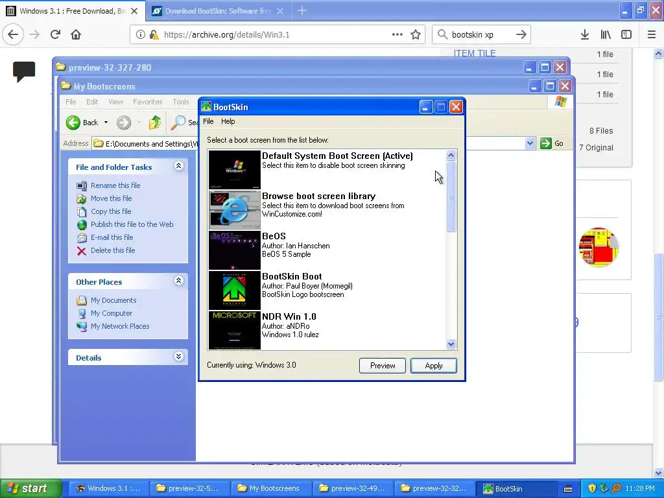Open My Computer from Other Places
The height and width of the screenshot is (498, 664).
click(112, 314)
